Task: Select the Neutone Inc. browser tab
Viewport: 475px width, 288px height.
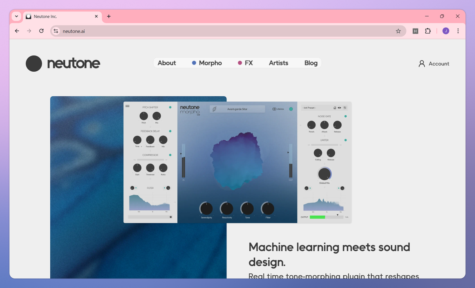Action: tap(63, 16)
